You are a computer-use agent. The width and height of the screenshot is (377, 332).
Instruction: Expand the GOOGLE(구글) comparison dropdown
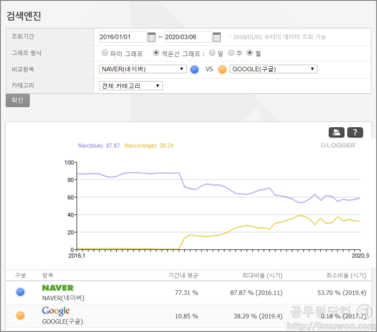pyautogui.click(x=273, y=69)
